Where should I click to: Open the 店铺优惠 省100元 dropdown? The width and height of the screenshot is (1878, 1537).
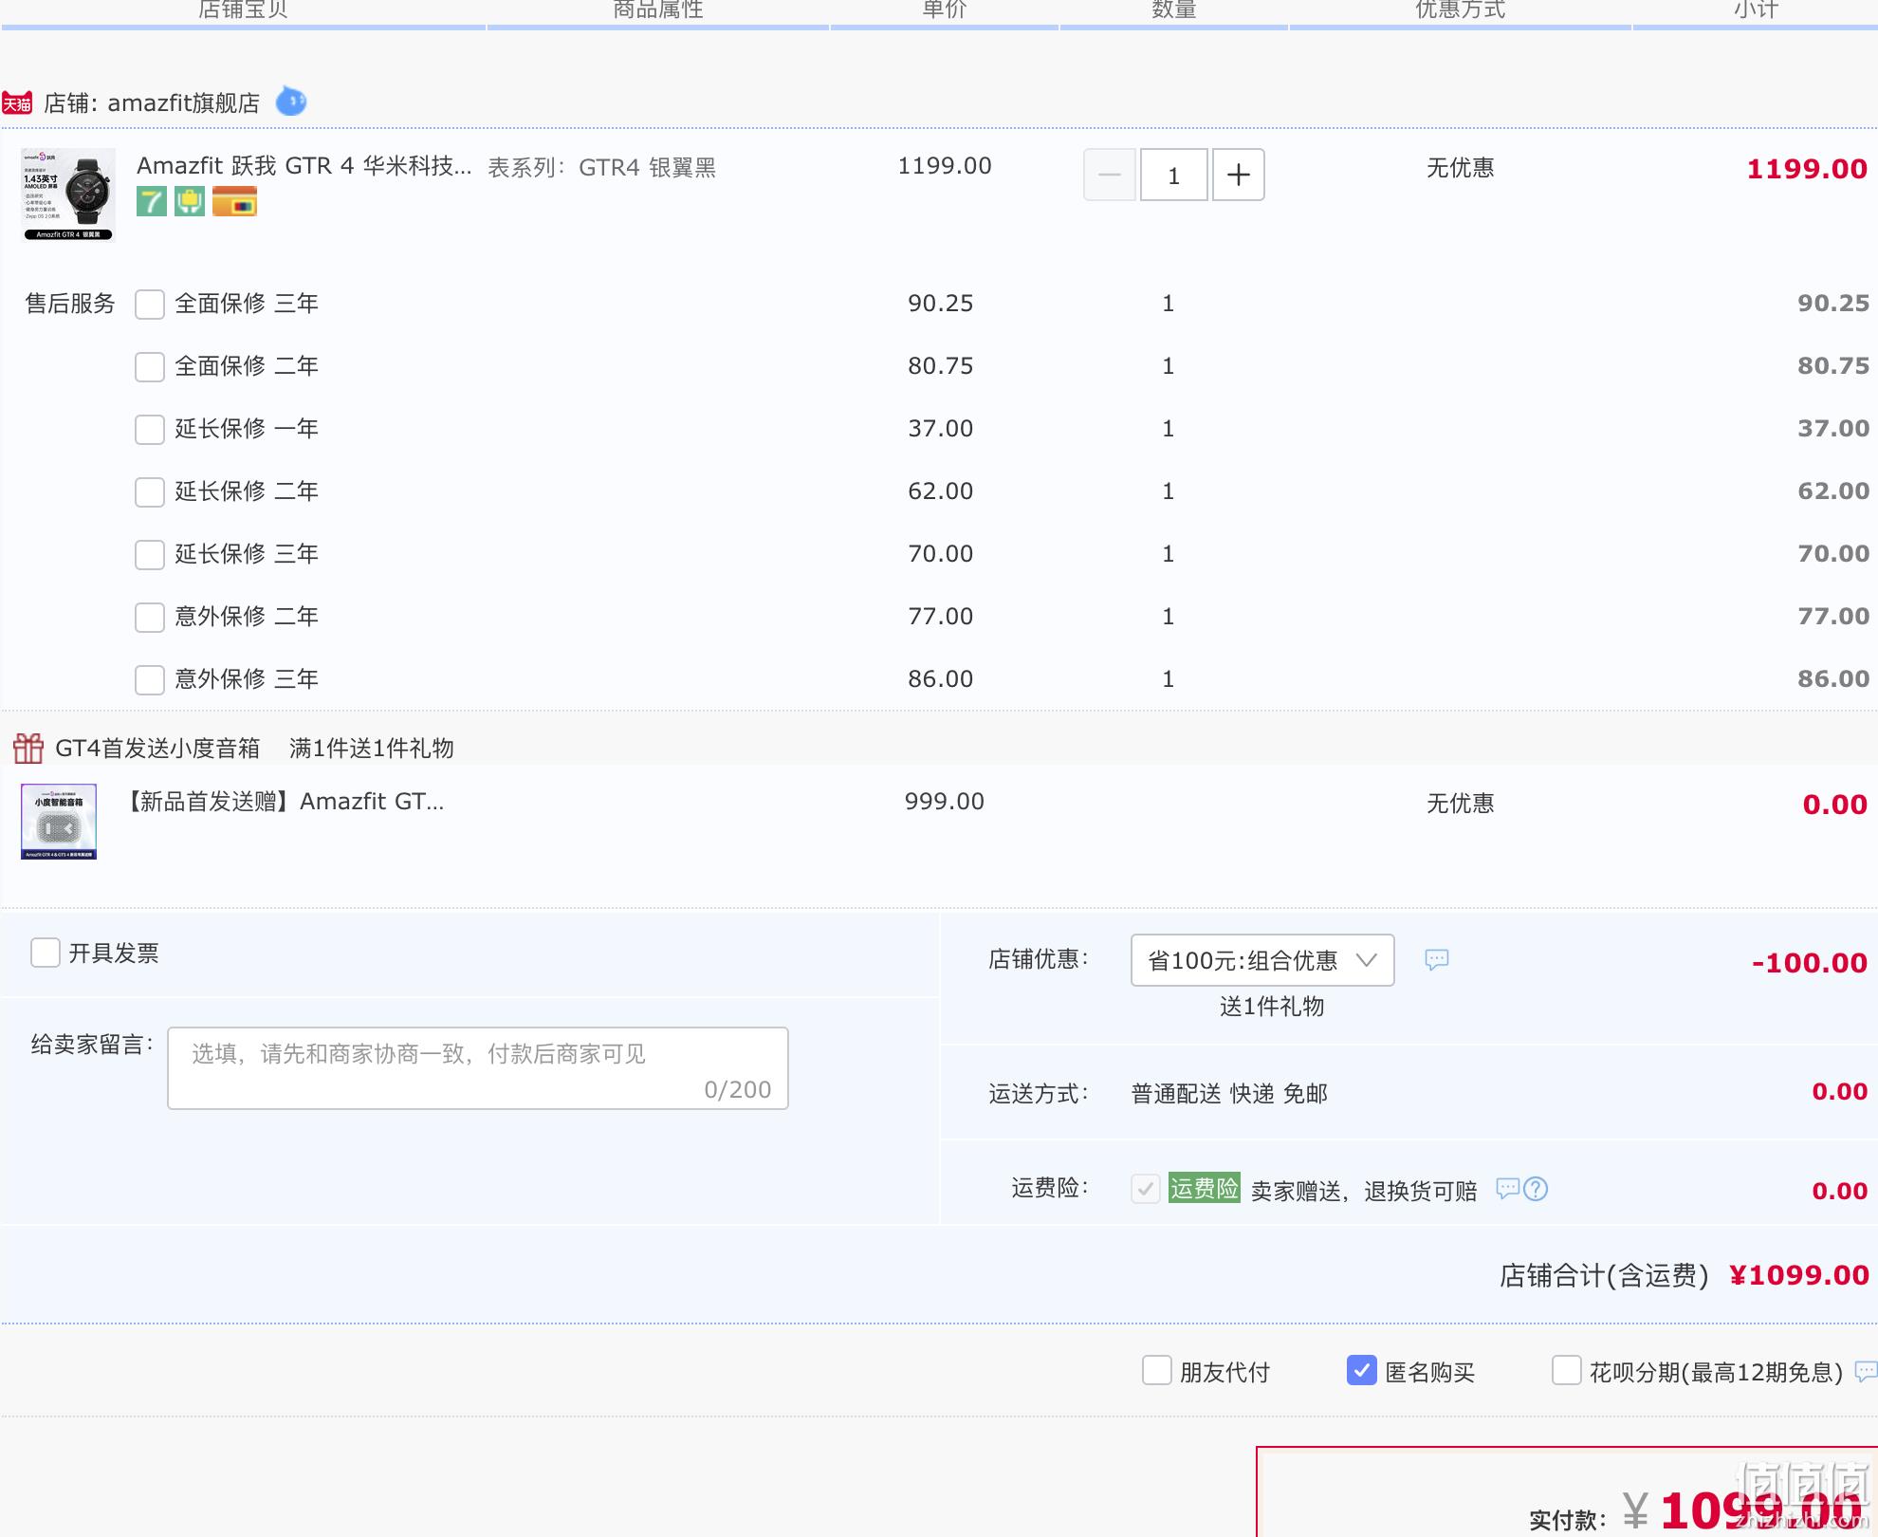(x=1262, y=960)
